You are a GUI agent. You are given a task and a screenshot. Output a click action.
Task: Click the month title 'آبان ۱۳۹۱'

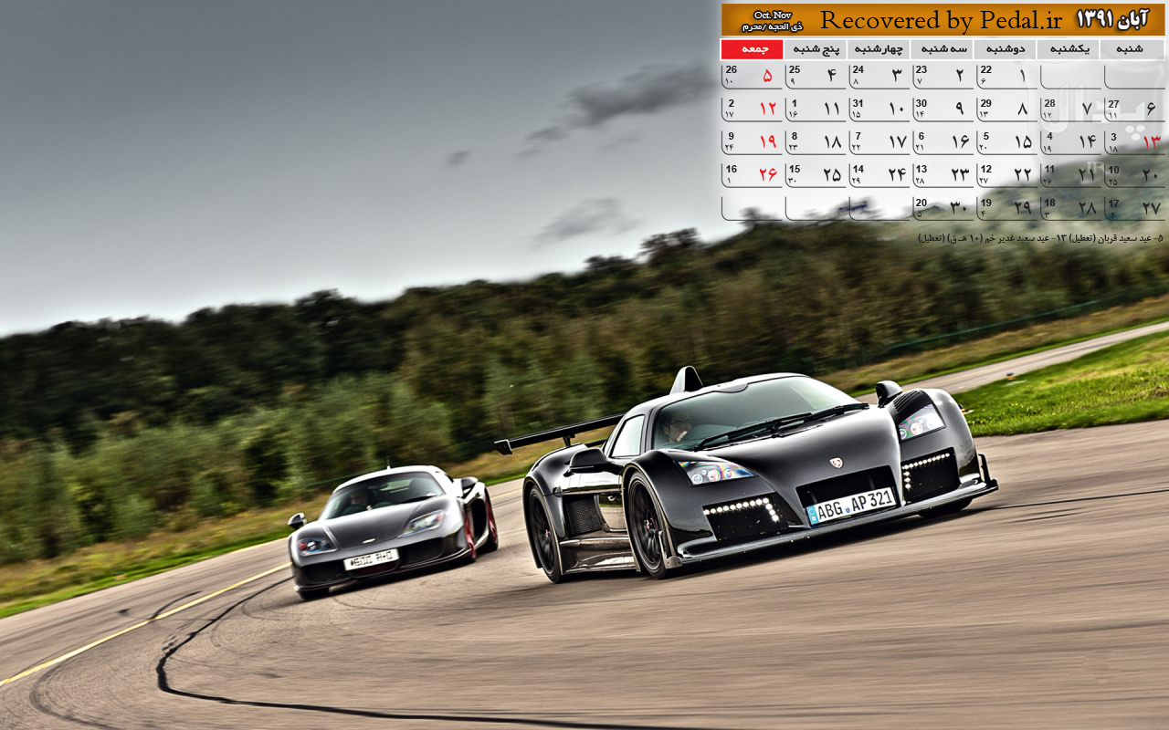tap(1112, 20)
